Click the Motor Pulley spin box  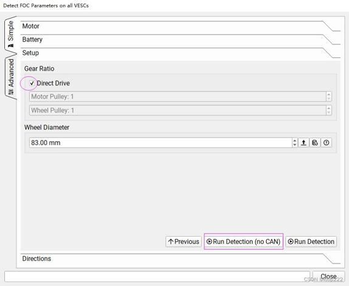(x=181, y=97)
